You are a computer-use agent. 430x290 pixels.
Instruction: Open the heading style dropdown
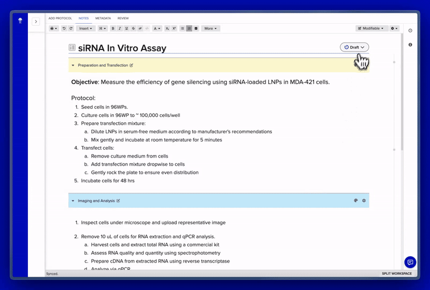(x=103, y=29)
